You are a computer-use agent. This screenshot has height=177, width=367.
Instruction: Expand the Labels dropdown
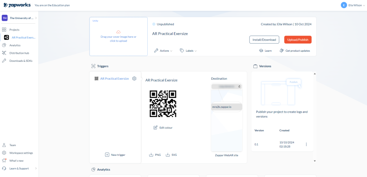pyautogui.click(x=188, y=51)
